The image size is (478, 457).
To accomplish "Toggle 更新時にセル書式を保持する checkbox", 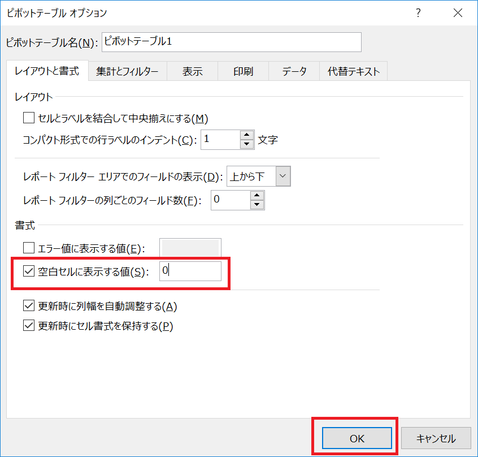I will click(x=29, y=325).
